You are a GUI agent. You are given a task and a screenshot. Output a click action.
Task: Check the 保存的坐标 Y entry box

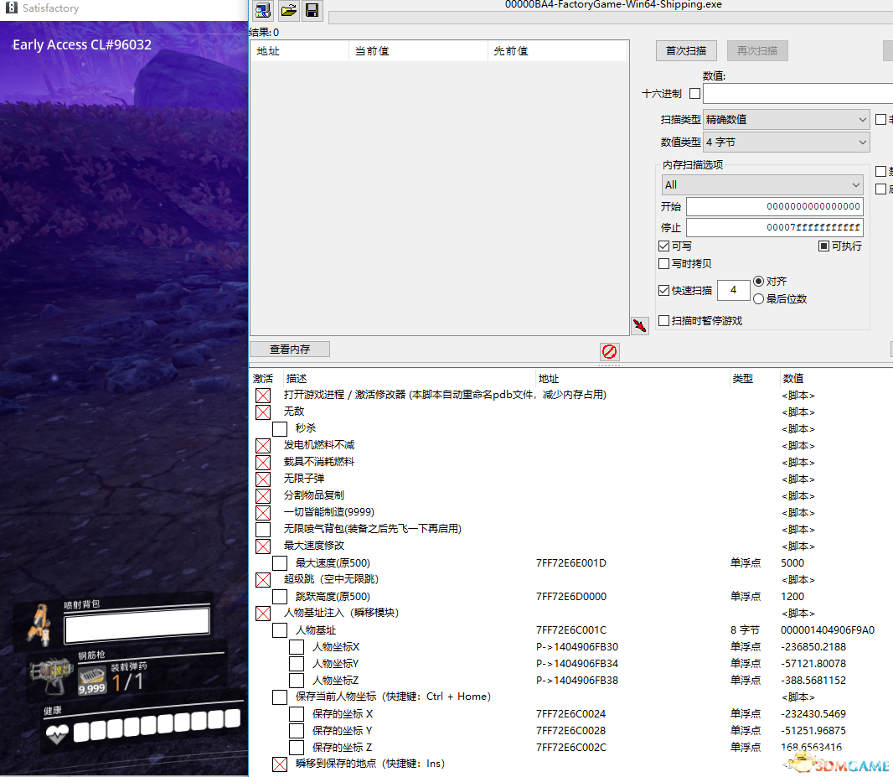[x=297, y=731]
